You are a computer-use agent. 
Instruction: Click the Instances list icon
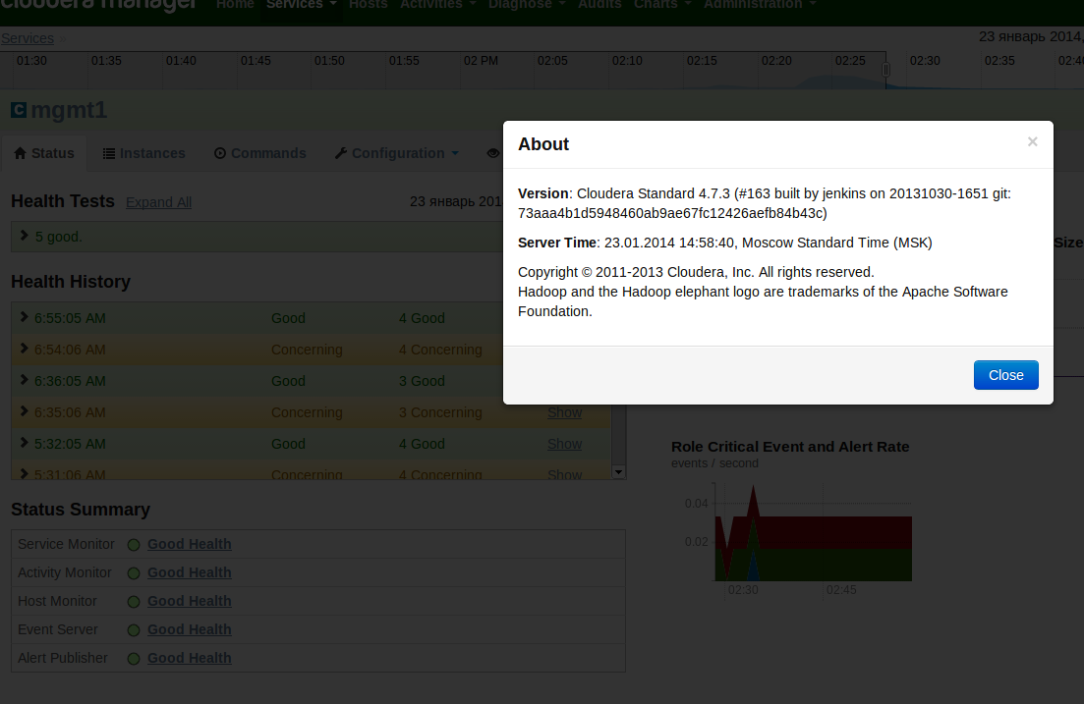pyautogui.click(x=108, y=153)
